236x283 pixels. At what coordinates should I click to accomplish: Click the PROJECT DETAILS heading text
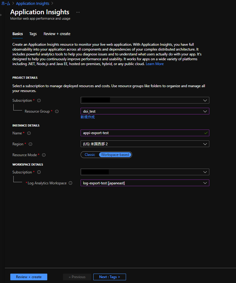(x=25, y=77)
